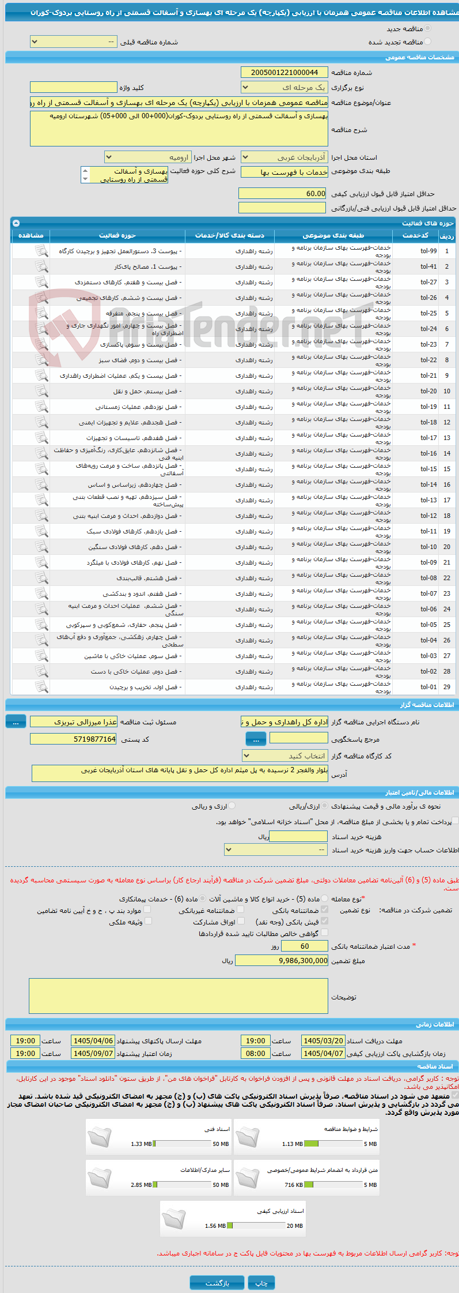Click اسناد فنی size progress bar

(183, 1144)
